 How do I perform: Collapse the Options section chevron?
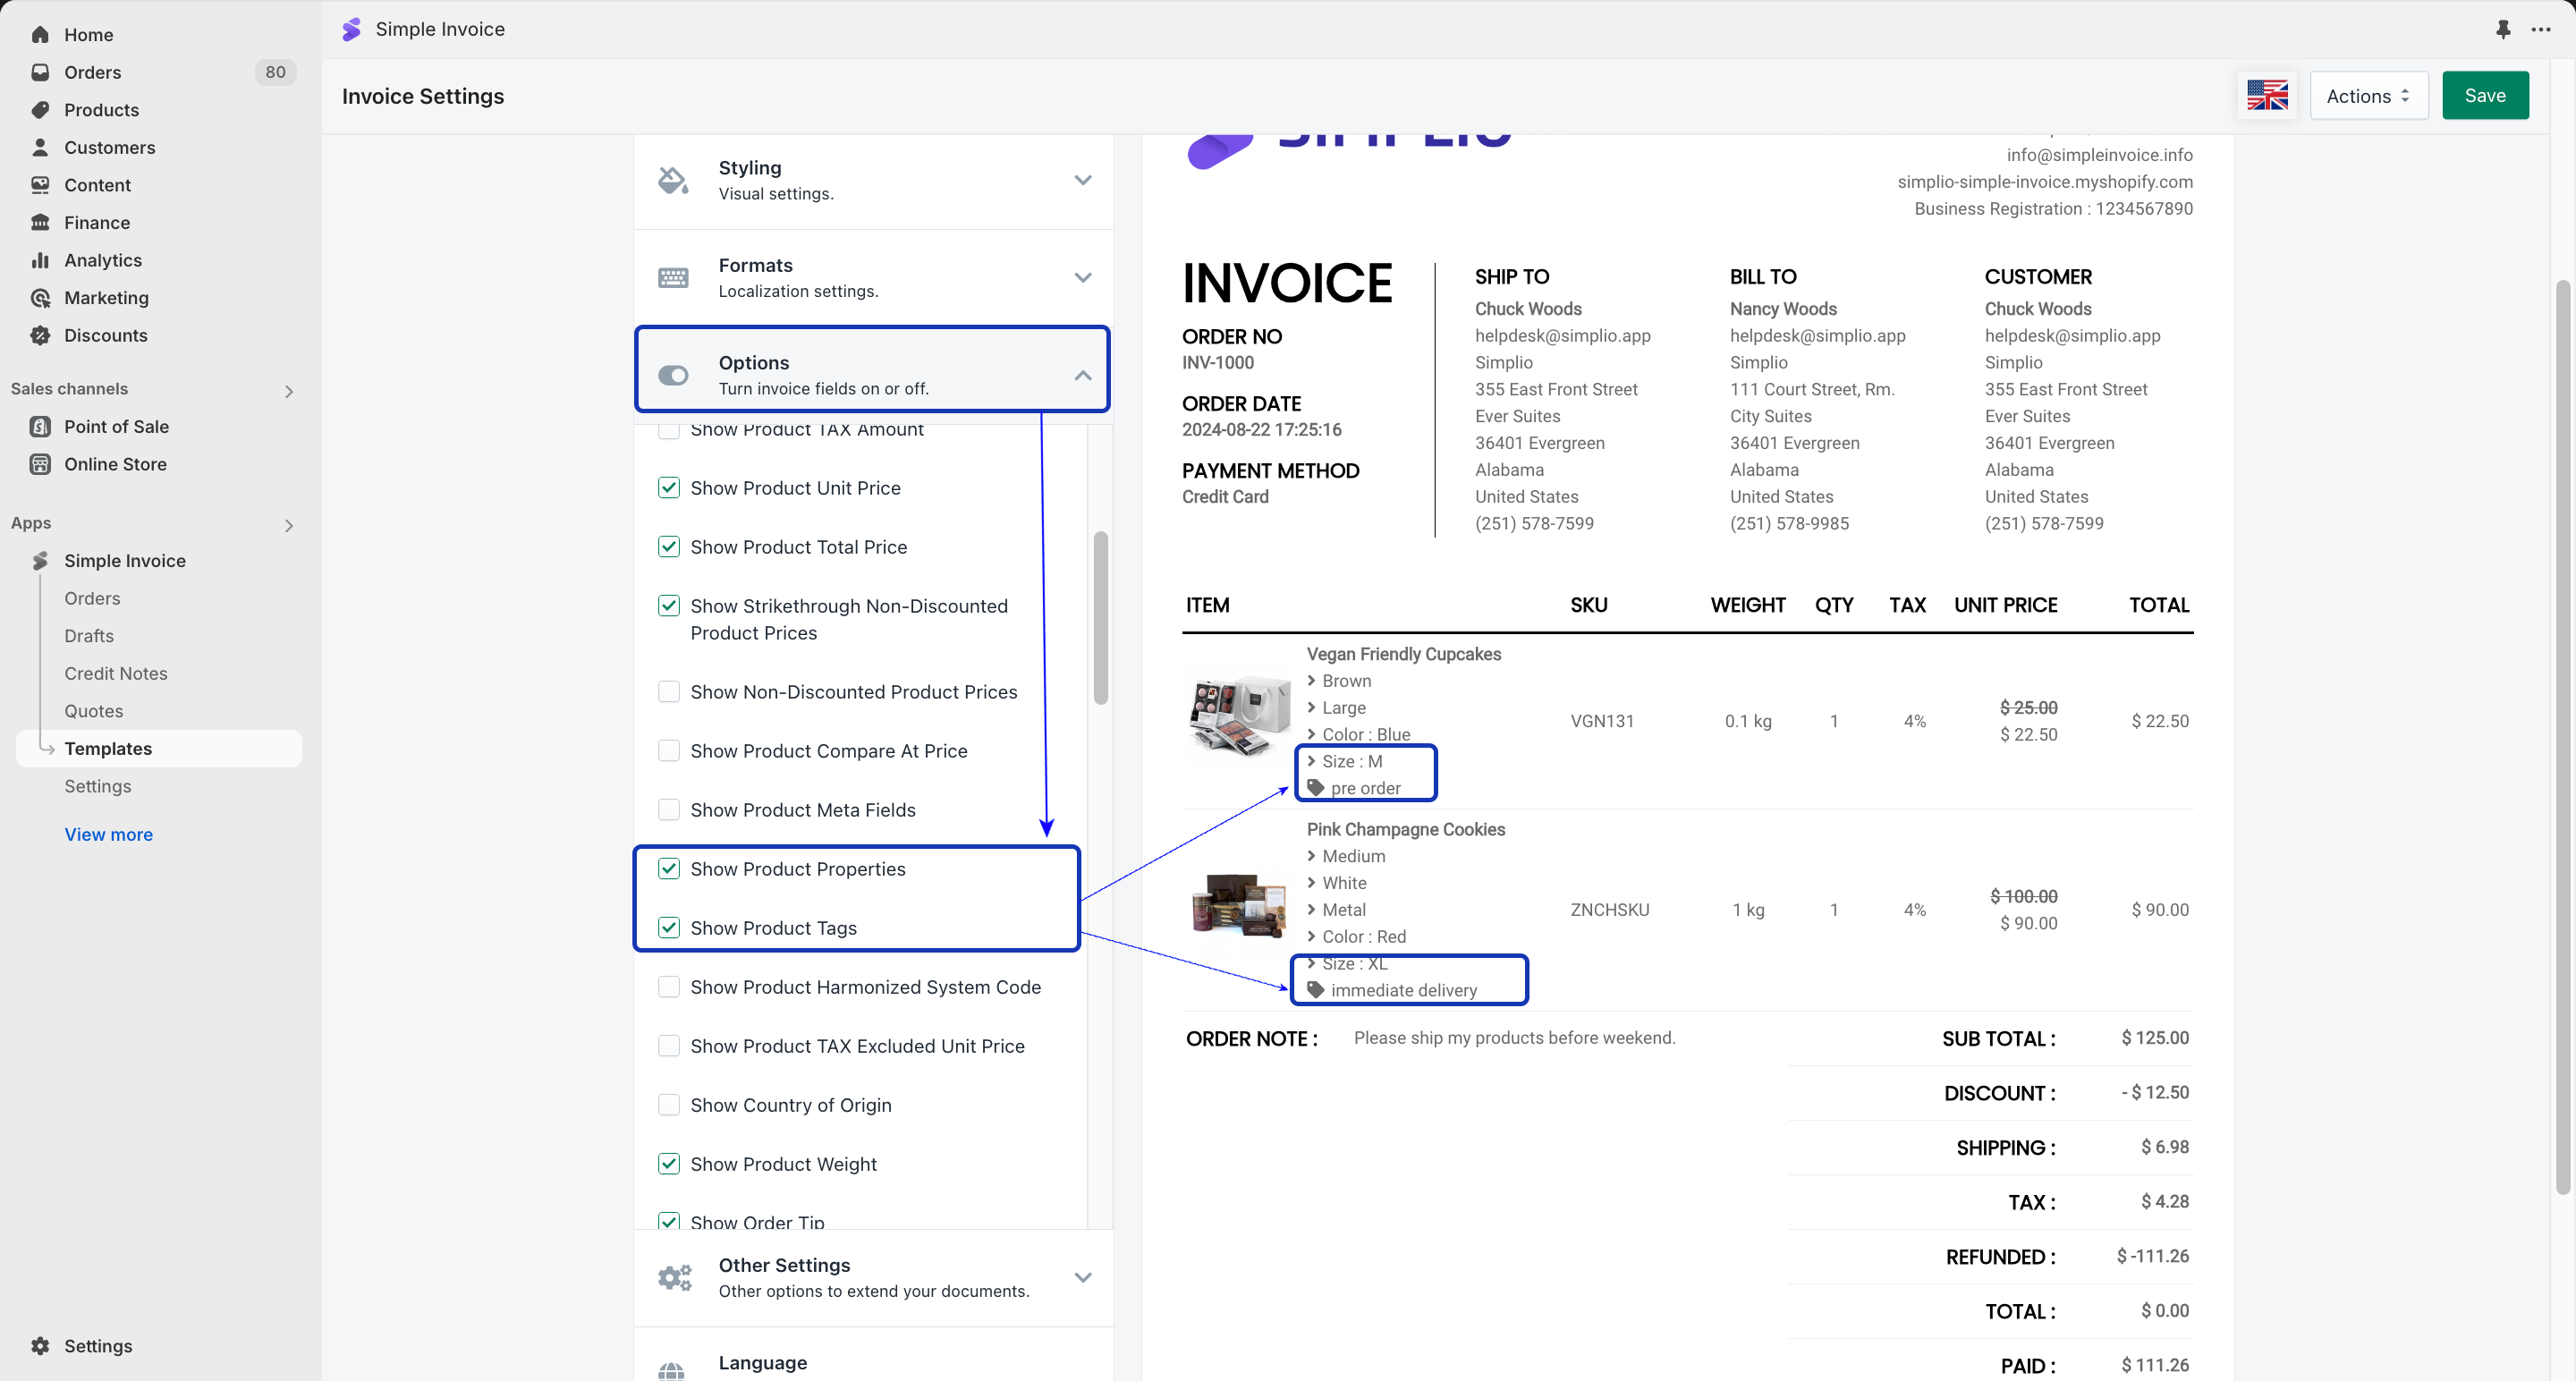click(1083, 375)
